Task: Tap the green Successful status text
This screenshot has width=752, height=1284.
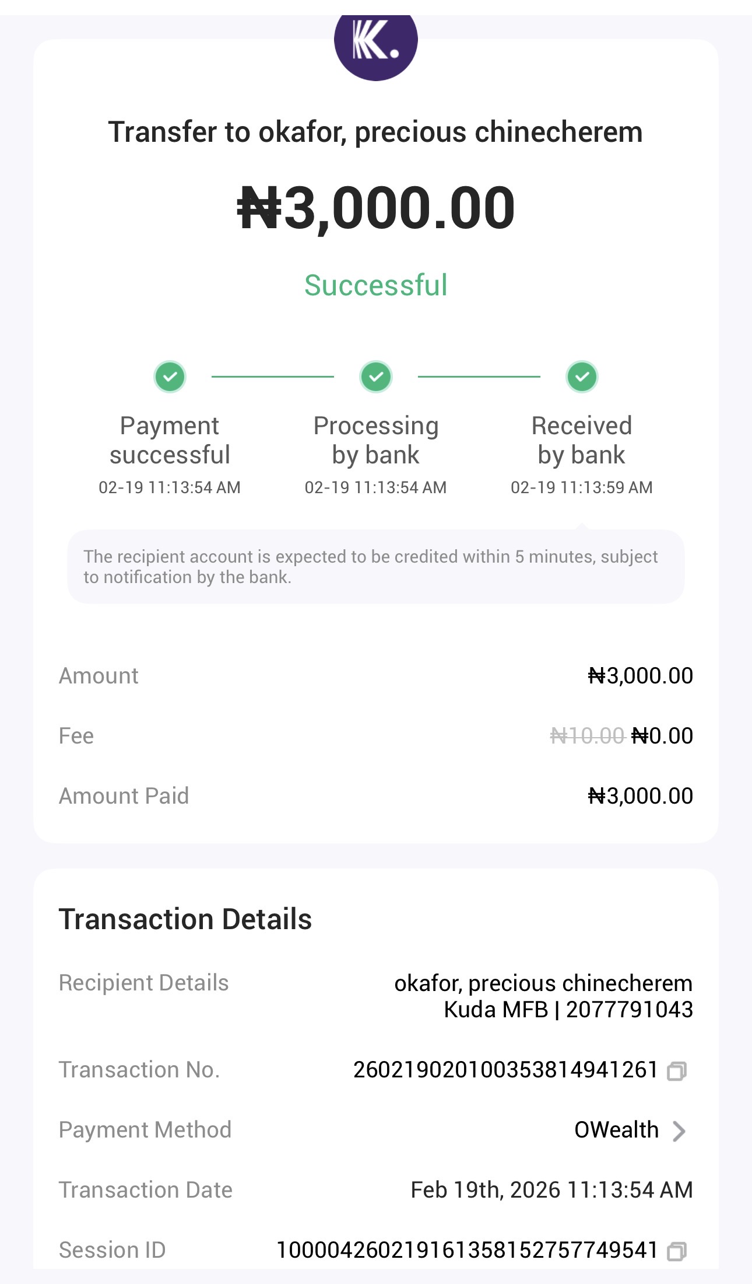Action: point(376,285)
